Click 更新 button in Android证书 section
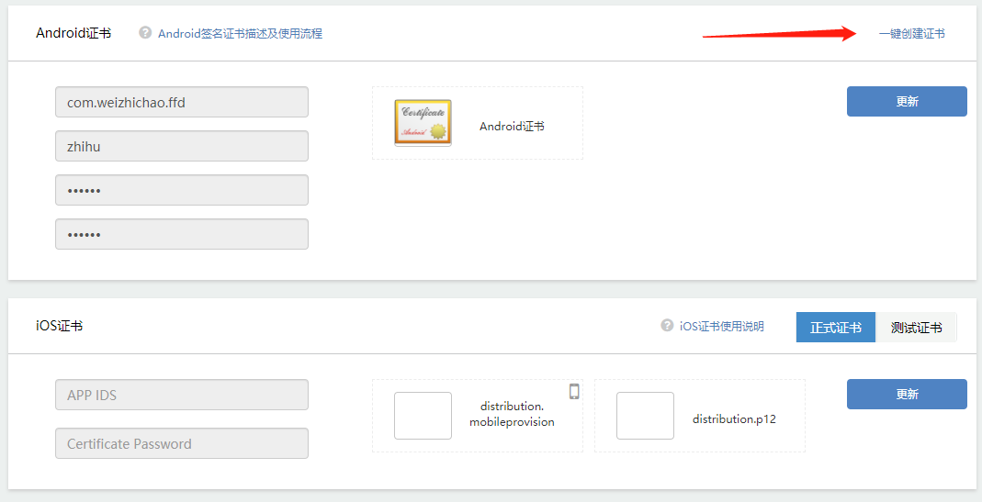This screenshot has height=502, width=982. (907, 101)
